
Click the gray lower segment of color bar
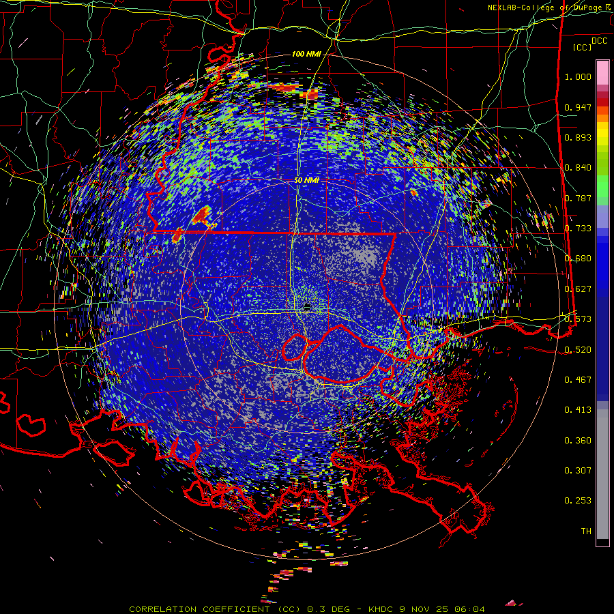pyautogui.click(x=602, y=474)
